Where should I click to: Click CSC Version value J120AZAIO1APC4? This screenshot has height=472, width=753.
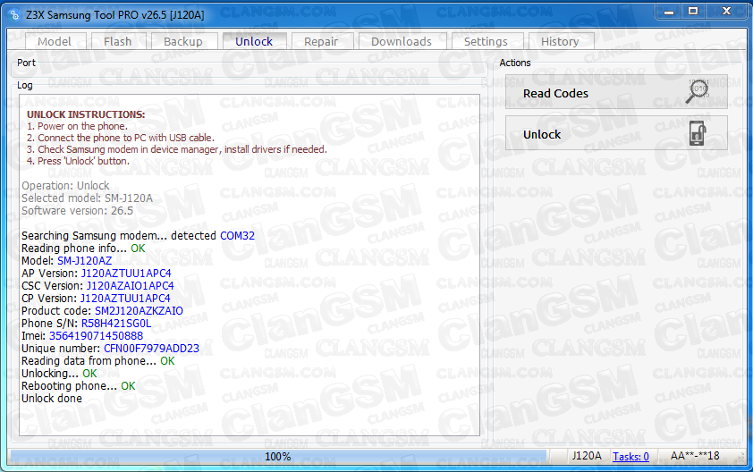click(131, 286)
